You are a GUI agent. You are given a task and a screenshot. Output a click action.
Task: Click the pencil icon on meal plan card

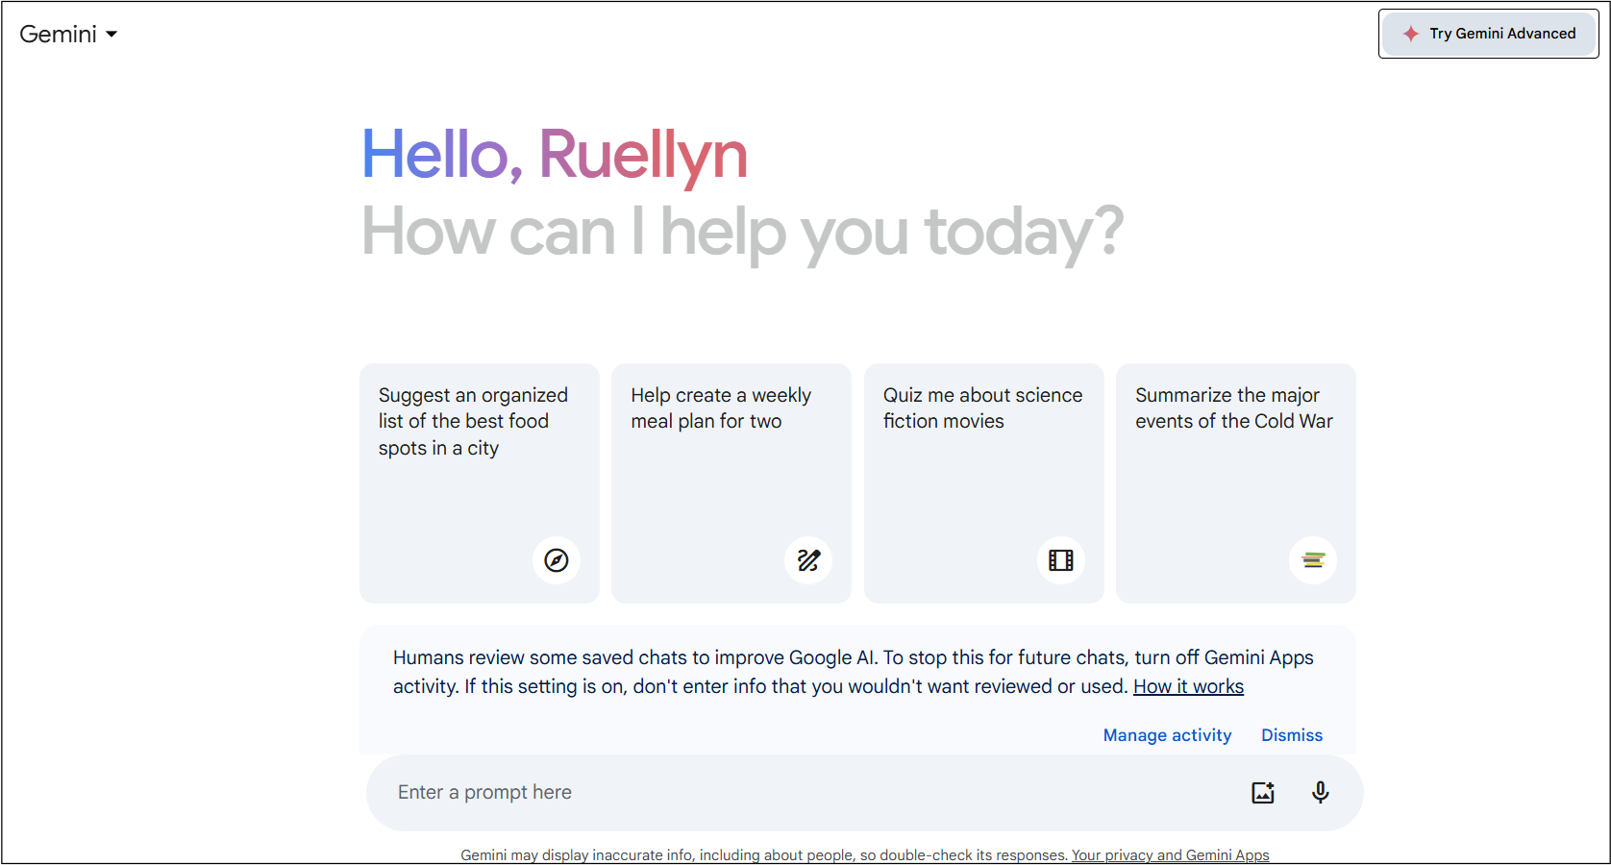coord(808,560)
